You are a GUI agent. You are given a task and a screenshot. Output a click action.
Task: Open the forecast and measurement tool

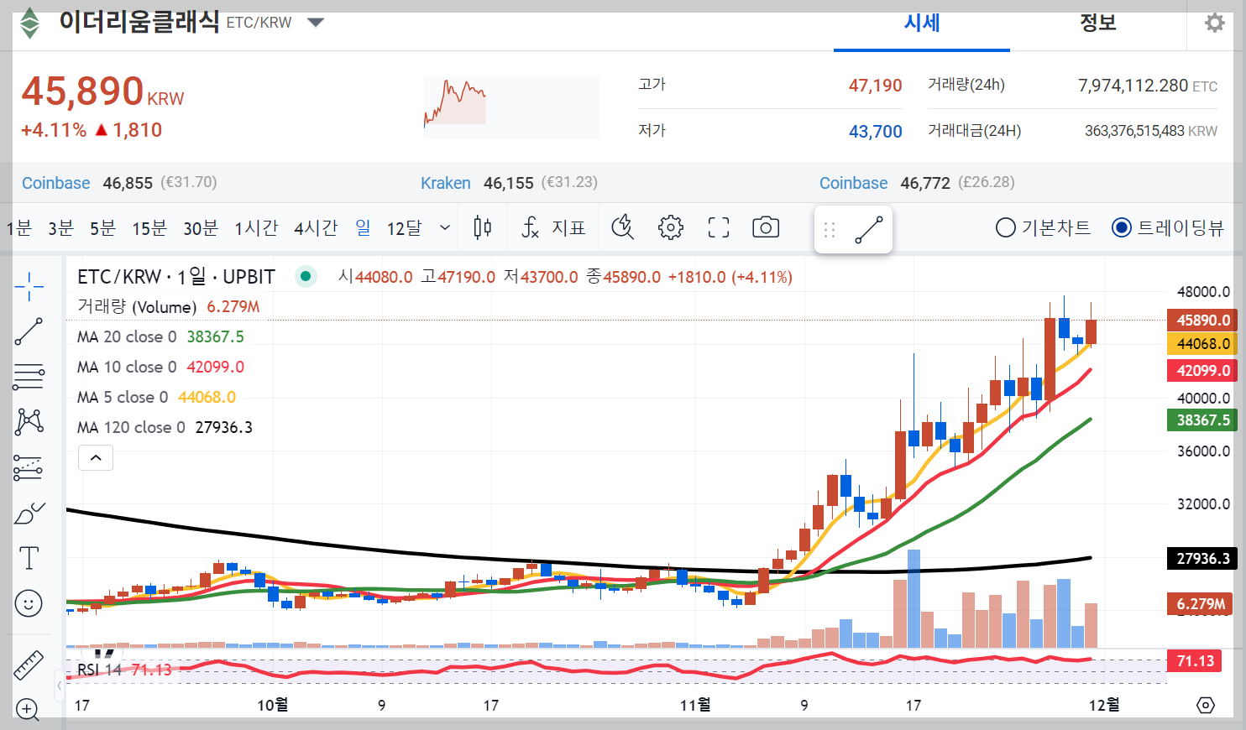[x=29, y=467]
